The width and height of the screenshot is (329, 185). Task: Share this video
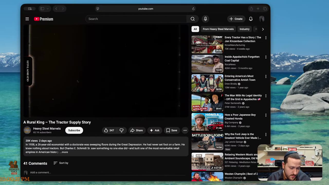point(136,130)
